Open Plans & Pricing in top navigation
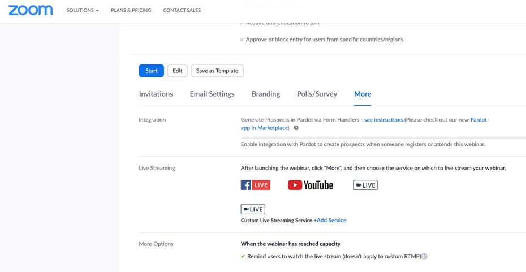 131,10
